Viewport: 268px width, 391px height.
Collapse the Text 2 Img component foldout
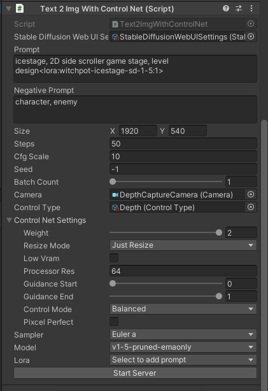click(9, 9)
